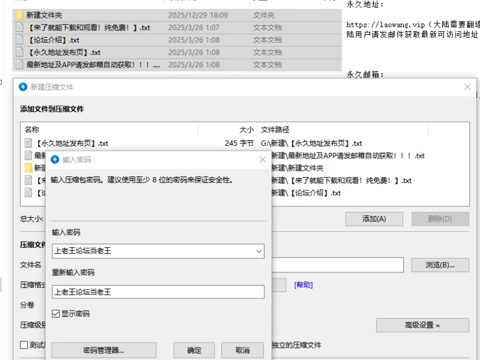This screenshot has width=480, height=360.
Task: Click the 【永久地址发布页】.txt document icon in archive list
Action: point(28,143)
